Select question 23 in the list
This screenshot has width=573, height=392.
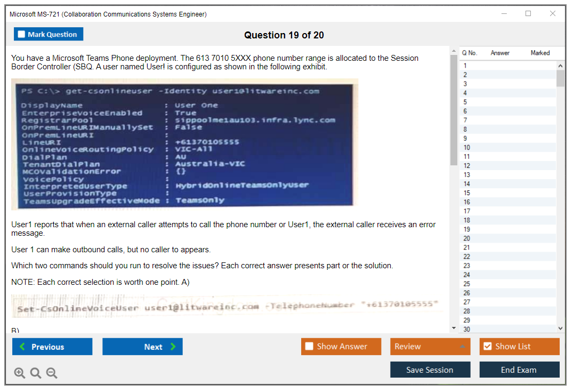(509, 266)
